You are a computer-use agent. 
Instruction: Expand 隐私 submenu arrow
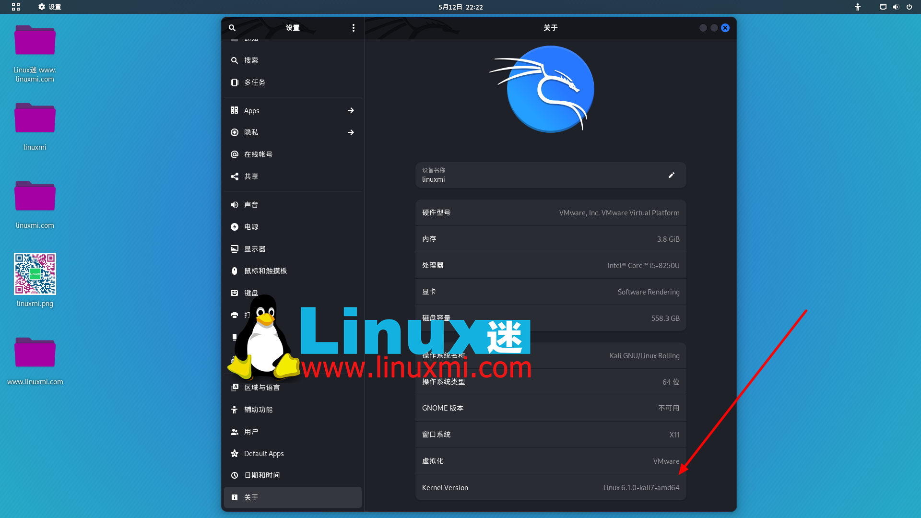click(351, 132)
